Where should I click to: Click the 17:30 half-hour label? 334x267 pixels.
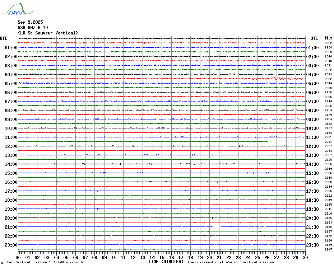[312, 191]
